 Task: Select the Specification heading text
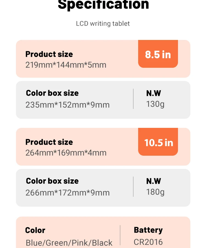click(103, 4)
